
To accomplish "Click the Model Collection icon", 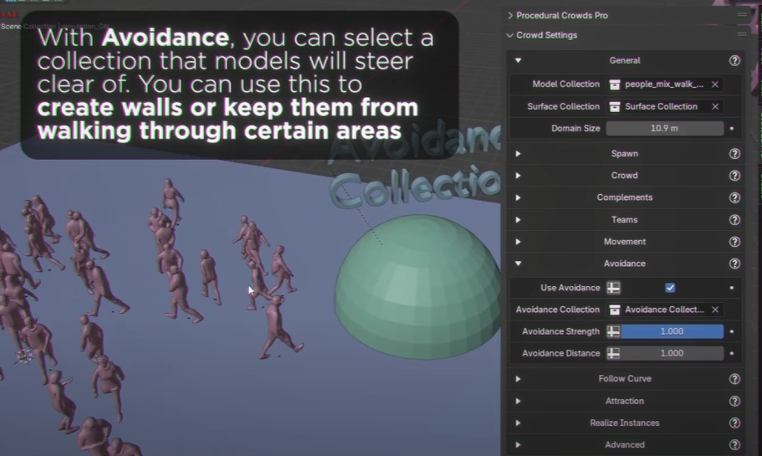I will pyautogui.click(x=615, y=85).
